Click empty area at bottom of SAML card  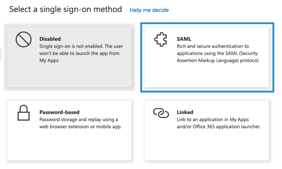pyautogui.click(x=207, y=77)
